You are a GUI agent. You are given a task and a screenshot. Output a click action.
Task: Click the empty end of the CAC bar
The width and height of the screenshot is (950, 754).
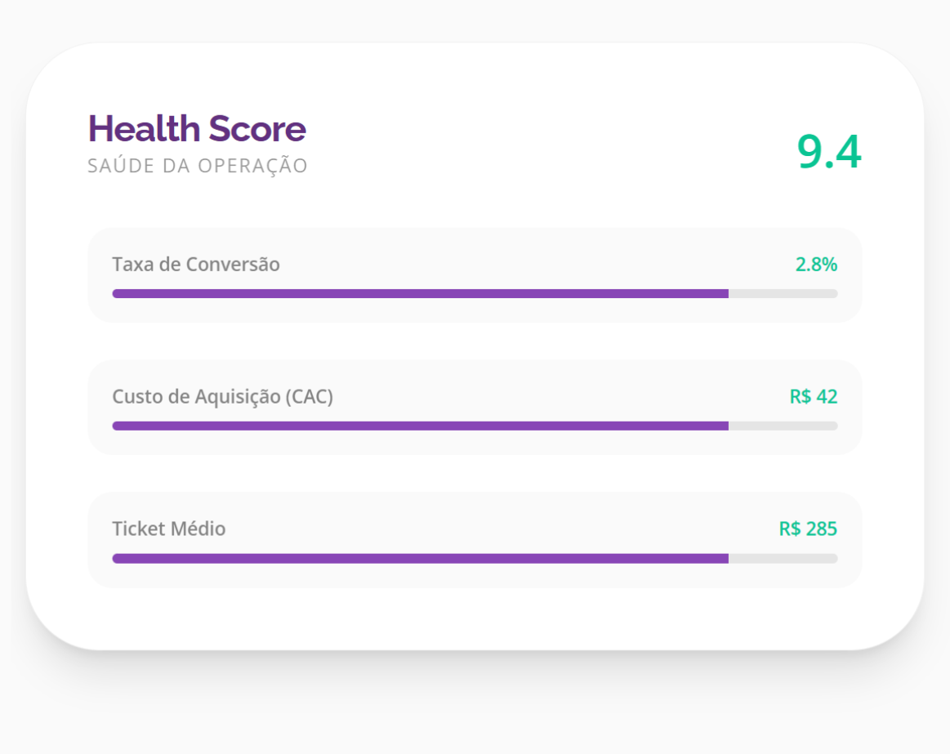(783, 426)
